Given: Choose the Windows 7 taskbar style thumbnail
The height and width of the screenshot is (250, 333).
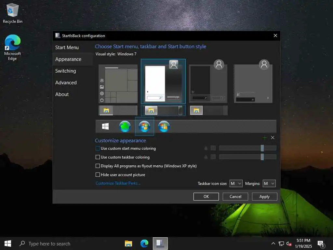Looking at the screenshot, I should (163, 110).
